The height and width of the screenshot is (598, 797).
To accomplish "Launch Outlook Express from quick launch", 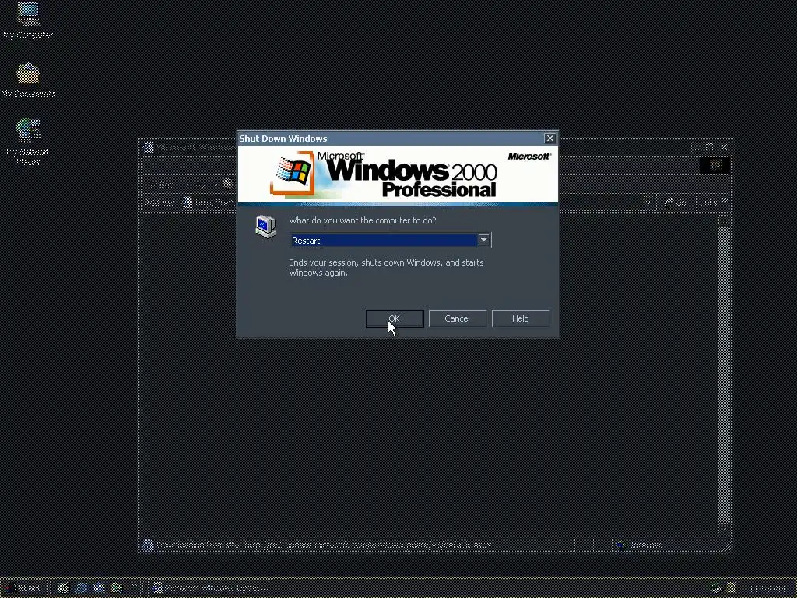I will pos(99,588).
